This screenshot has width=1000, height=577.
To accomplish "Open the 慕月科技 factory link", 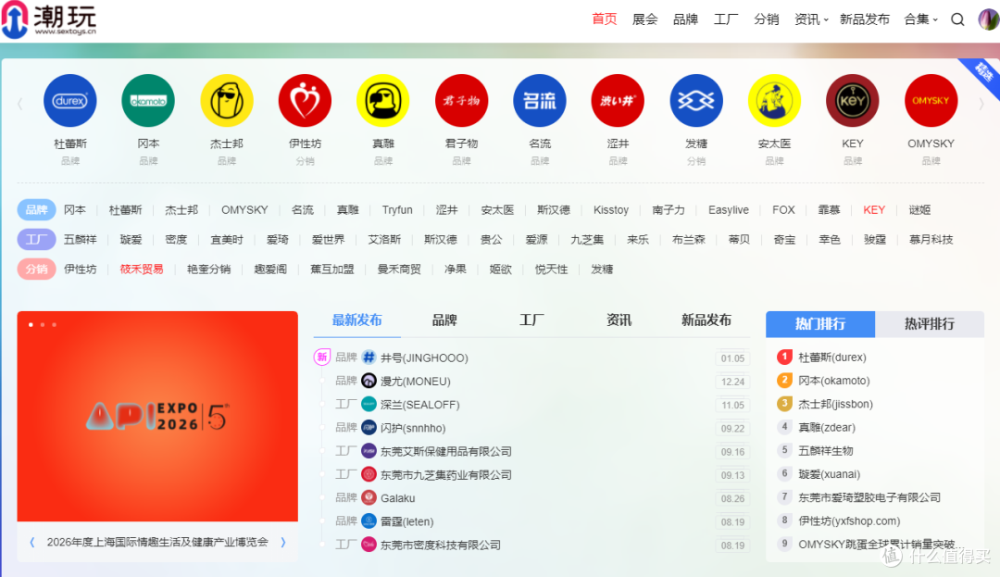I will (x=931, y=240).
